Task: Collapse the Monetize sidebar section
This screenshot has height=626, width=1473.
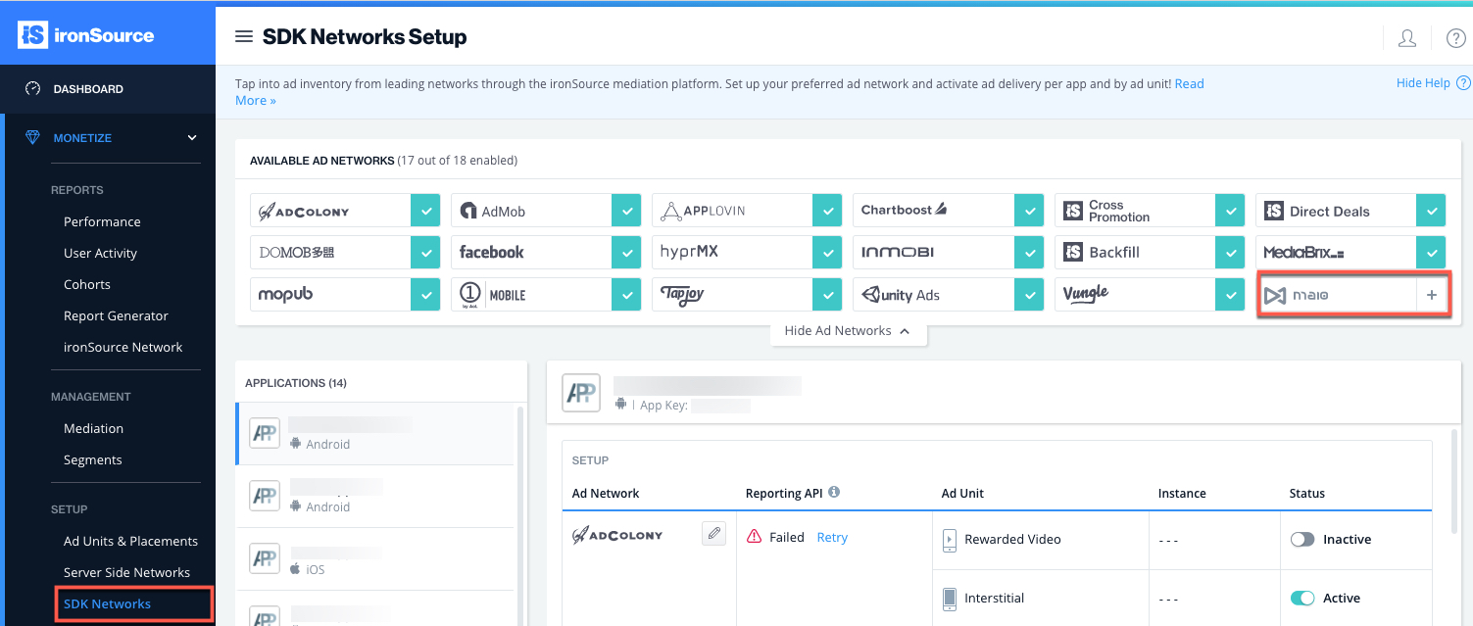Action: [x=192, y=138]
